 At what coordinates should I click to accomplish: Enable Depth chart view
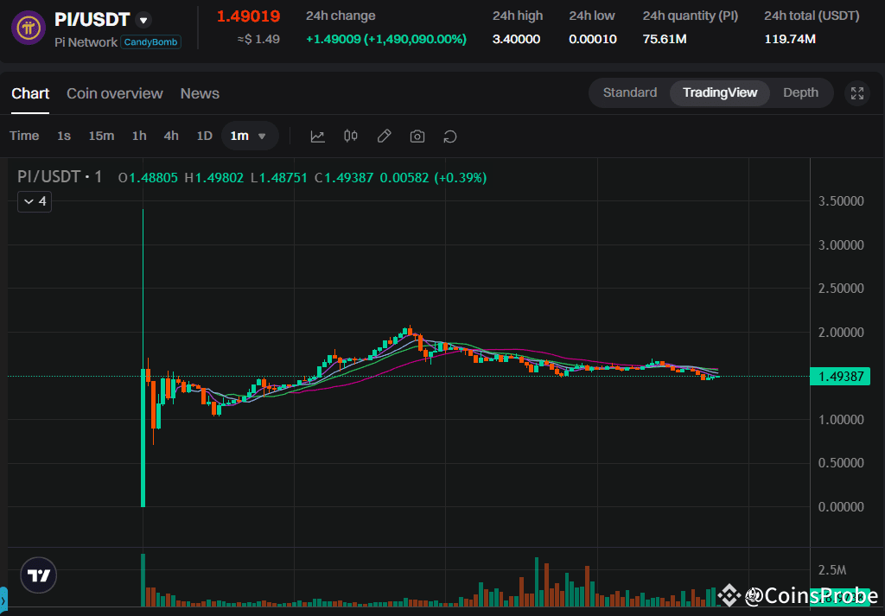pos(800,92)
